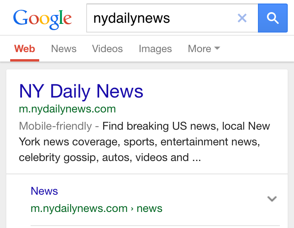Open the More search options menu
The height and width of the screenshot is (228, 294).
click(204, 49)
